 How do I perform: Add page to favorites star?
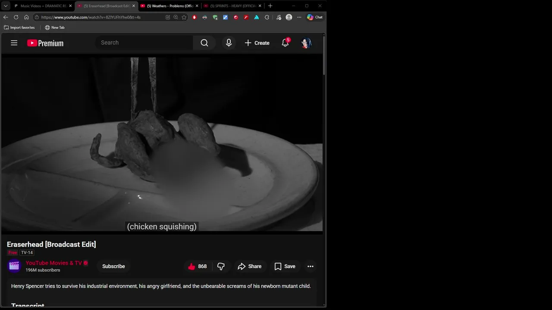(184, 17)
